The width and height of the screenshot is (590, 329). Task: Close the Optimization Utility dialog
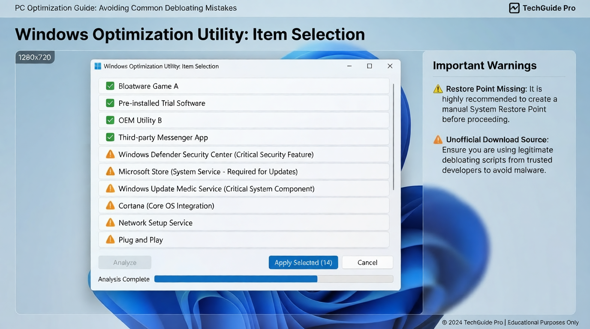click(x=390, y=66)
